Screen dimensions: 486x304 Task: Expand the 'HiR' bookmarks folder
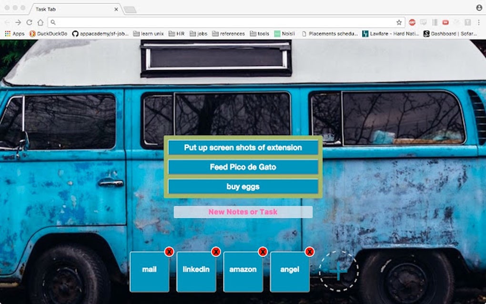(x=177, y=33)
